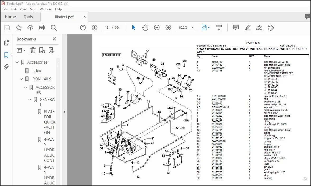Go to the previous page with the up arrow
This screenshot has width=311, height=186.
(x=83, y=28)
